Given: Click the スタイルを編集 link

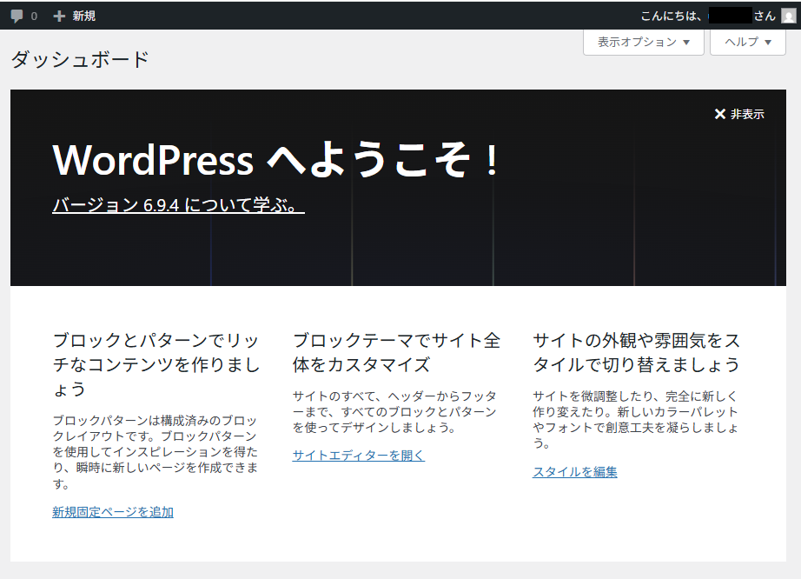Looking at the screenshot, I should click(574, 472).
